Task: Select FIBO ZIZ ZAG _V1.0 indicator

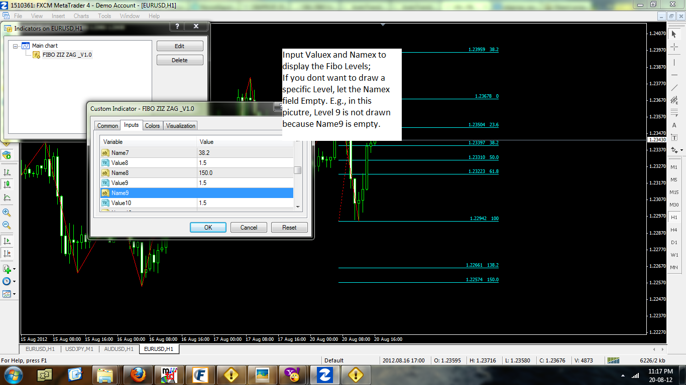Action: pyautogui.click(x=67, y=55)
